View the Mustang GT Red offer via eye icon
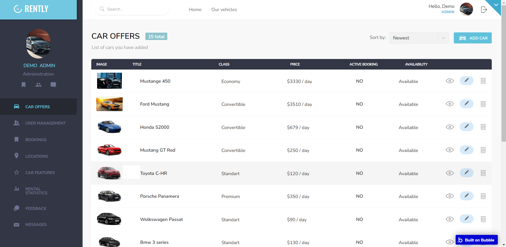Screen dimensions: 506x247 [x=450, y=150]
